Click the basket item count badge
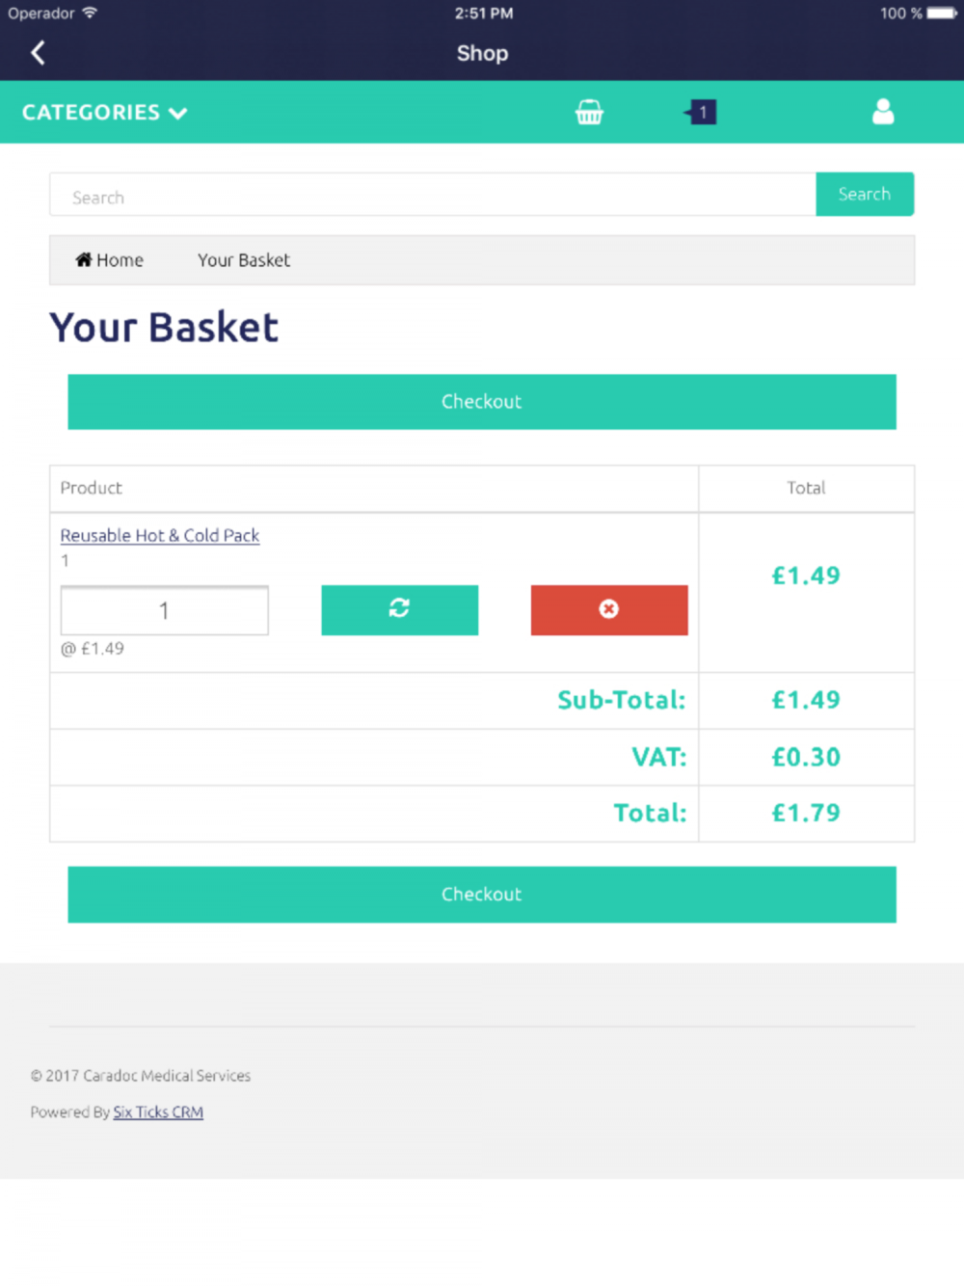Screen dimensions: 964x1286 (701, 112)
